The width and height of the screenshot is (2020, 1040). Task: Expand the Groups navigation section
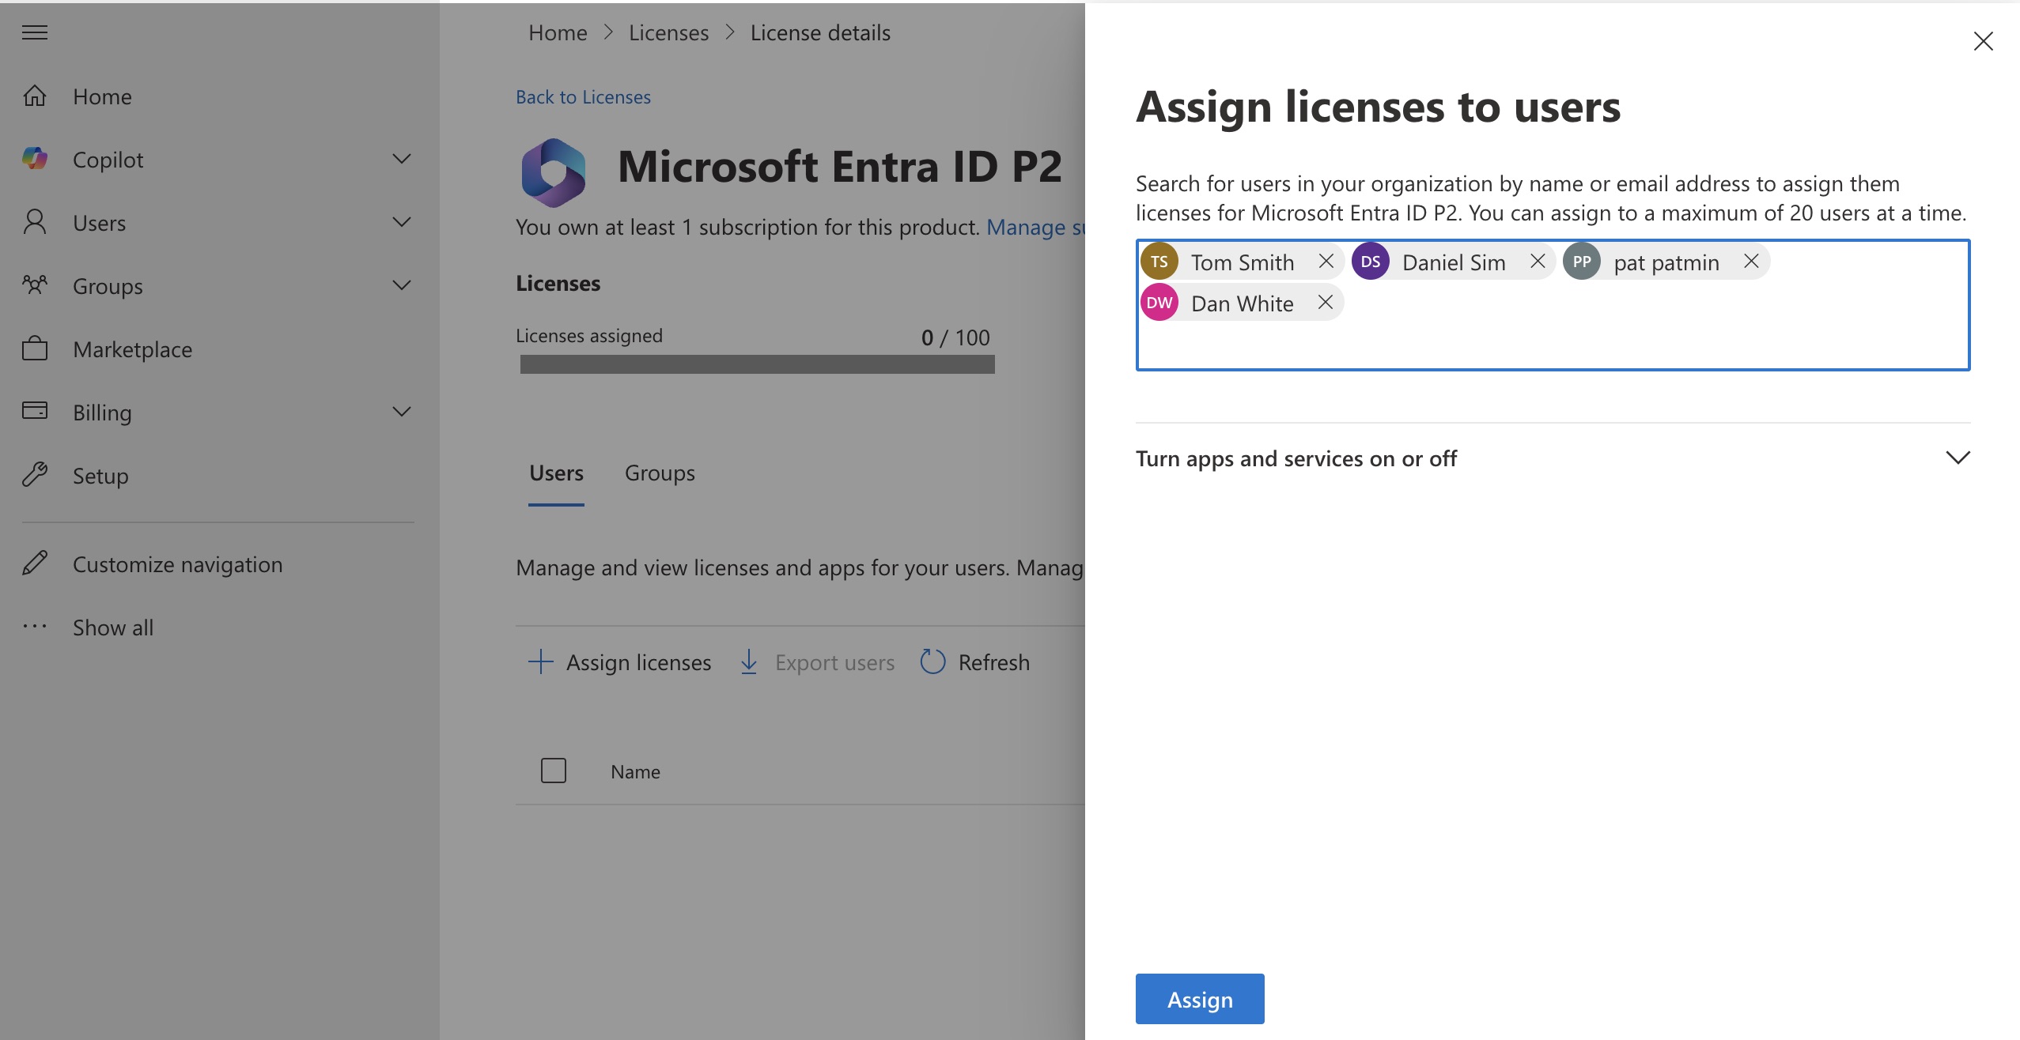(x=402, y=285)
